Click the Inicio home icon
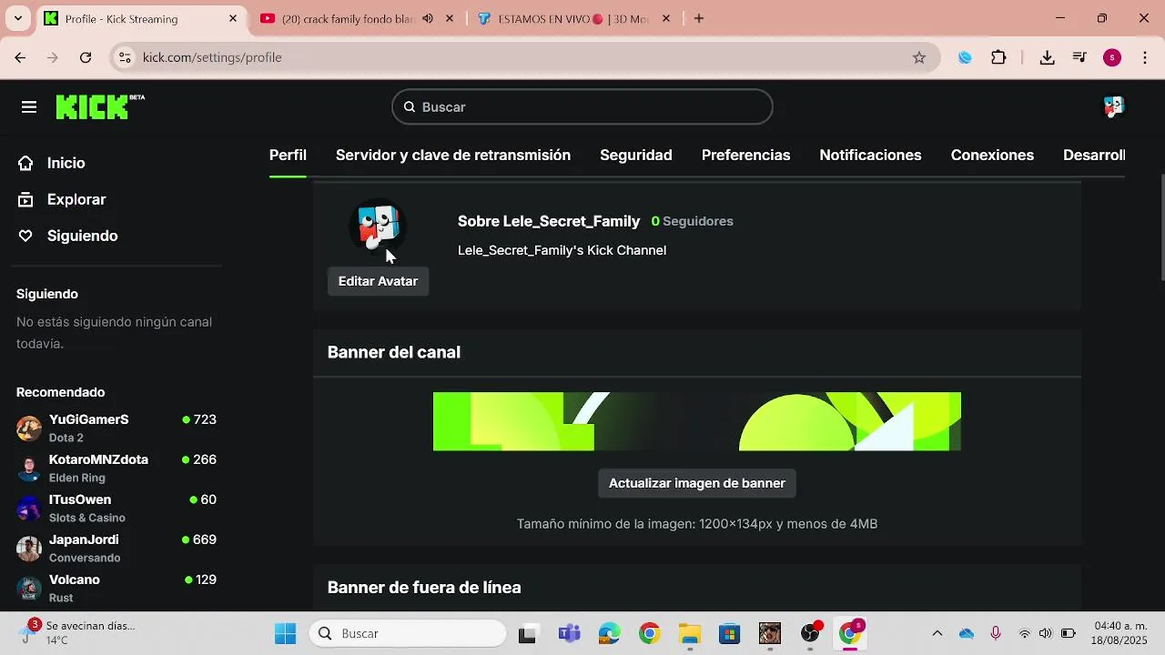 coord(26,163)
